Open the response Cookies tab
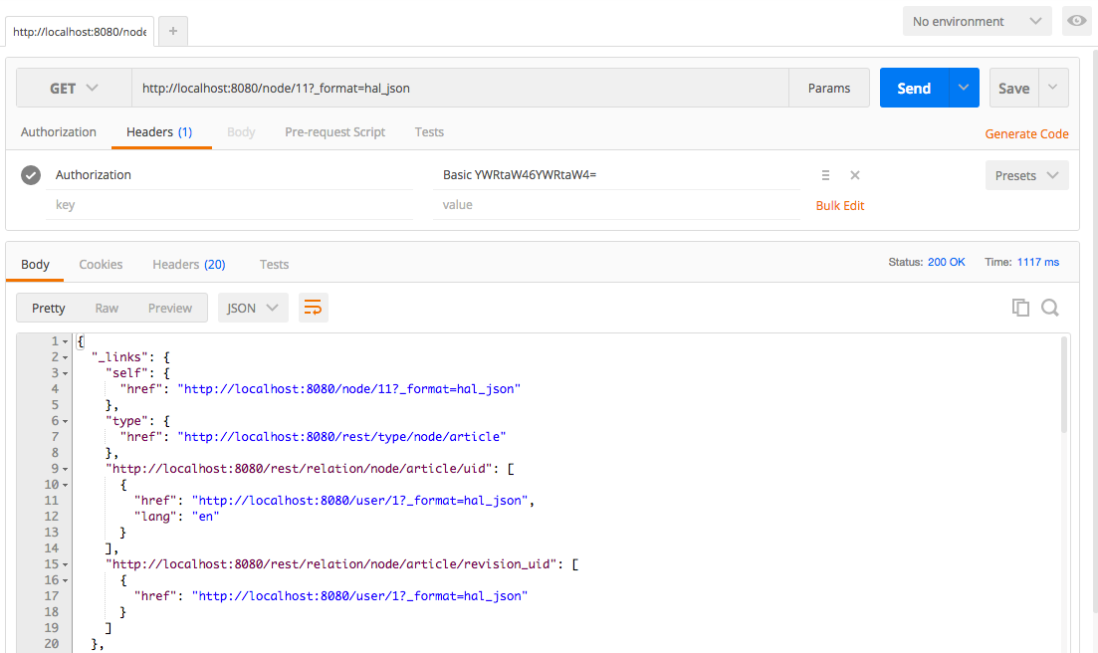 click(101, 264)
